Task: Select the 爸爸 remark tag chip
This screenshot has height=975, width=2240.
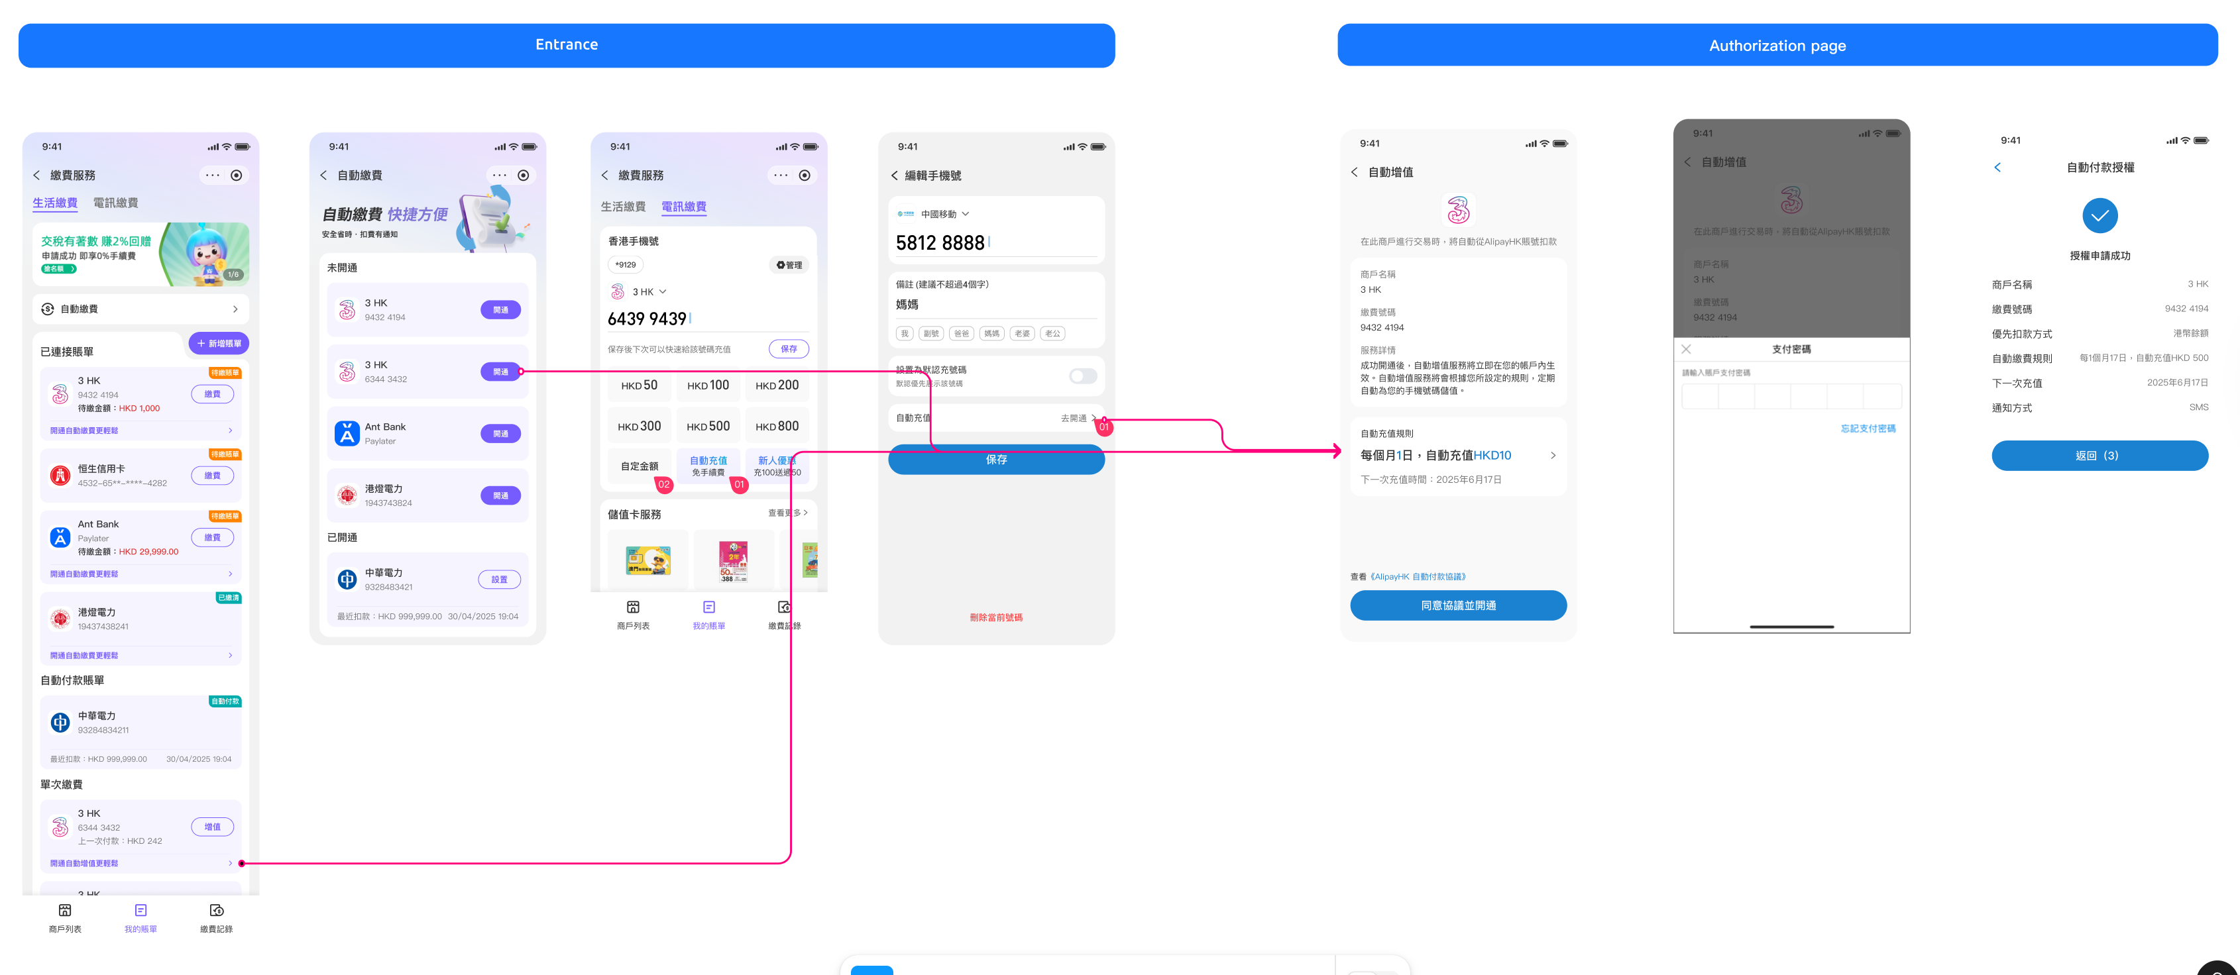Action: tap(961, 334)
